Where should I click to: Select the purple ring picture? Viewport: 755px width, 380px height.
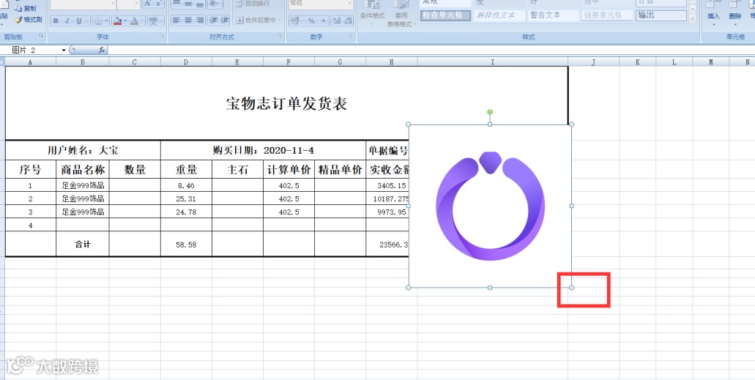point(490,206)
